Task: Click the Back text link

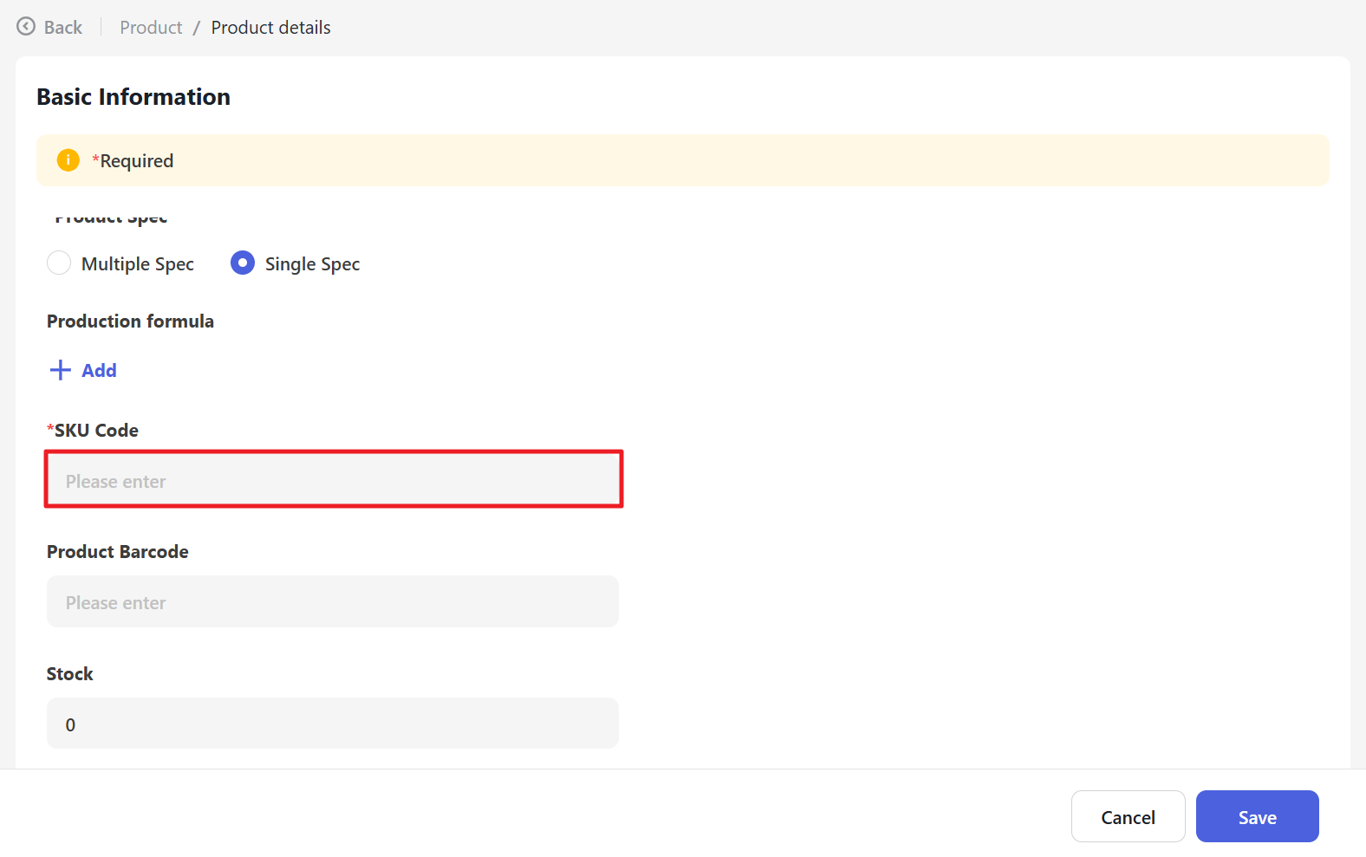Action: [x=63, y=28]
